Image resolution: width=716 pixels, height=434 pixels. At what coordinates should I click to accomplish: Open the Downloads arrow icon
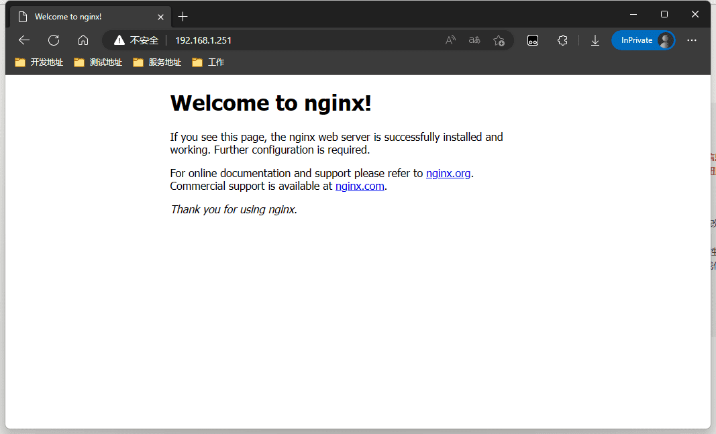[x=595, y=40]
